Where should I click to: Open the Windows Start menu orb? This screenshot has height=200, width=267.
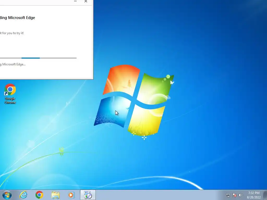click(7, 195)
